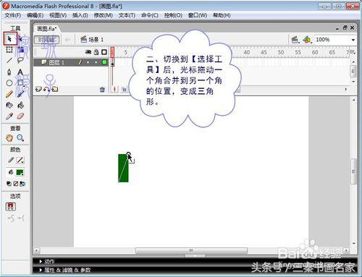Toggle lock dot of 图层 1
The width and height of the screenshot is (362, 277).
[96, 62]
